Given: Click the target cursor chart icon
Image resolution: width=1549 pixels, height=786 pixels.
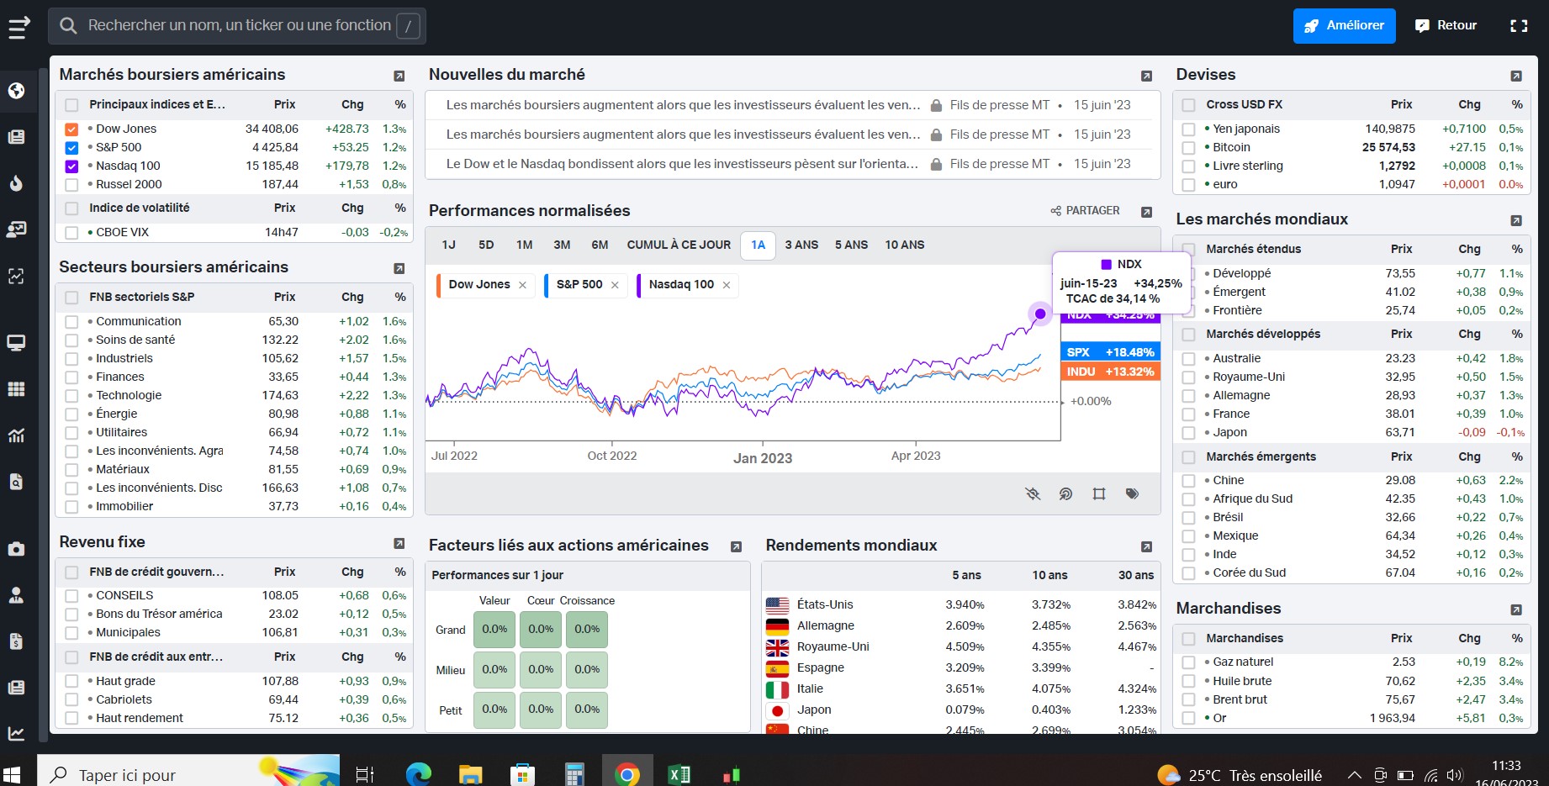Looking at the screenshot, I should [1065, 493].
